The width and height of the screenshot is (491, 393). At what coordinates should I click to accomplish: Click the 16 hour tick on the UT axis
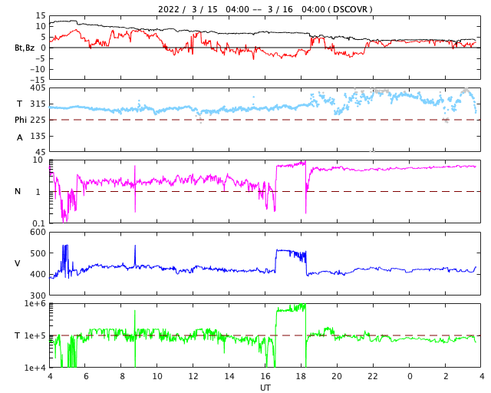pos(265,376)
